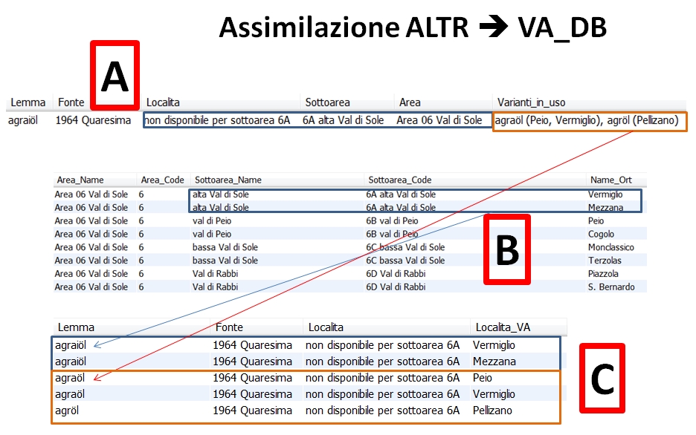Viewport: 696px width, 435px height.
Task: Select the Pellizano cell in Localita_VA column
Action: pos(492,411)
